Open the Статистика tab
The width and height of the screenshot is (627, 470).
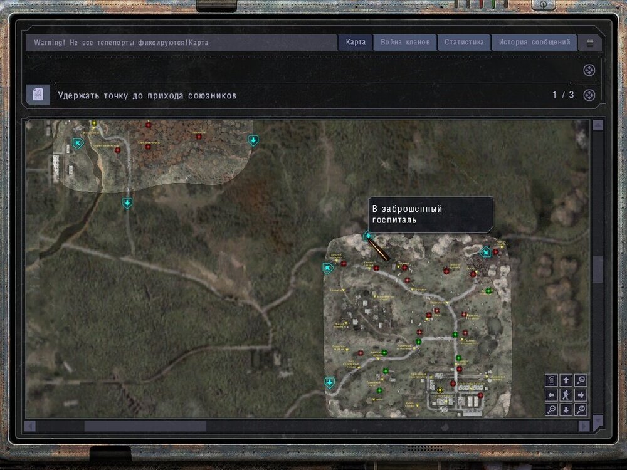coord(464,43)
